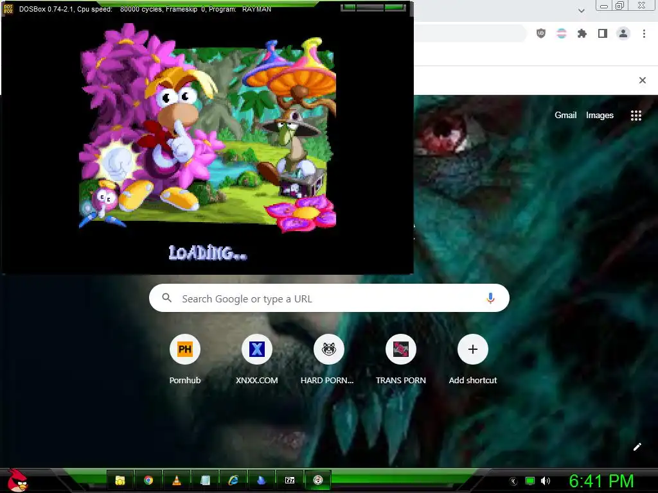Click the Add shortcut plus button
Viewport: 658px width, 493px height.
[x=472, y=349]
